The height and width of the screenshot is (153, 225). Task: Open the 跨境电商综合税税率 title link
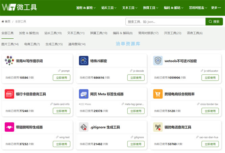179,94
